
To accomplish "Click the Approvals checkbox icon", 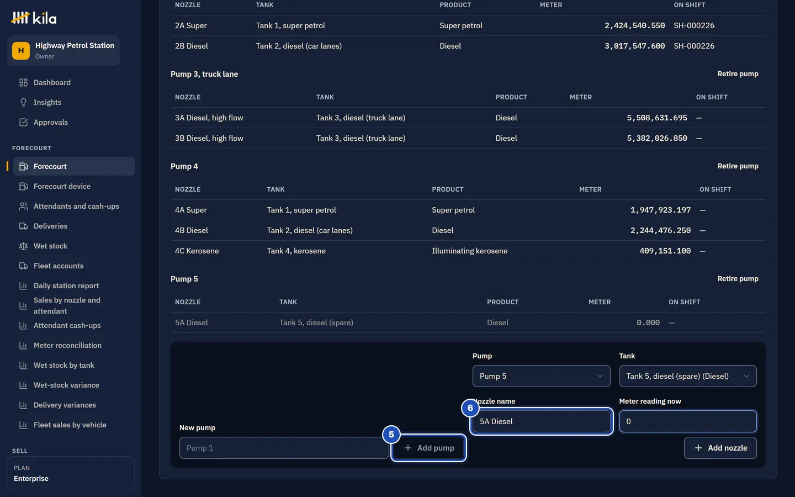I will pyautogui.click(x=23, y=122).
